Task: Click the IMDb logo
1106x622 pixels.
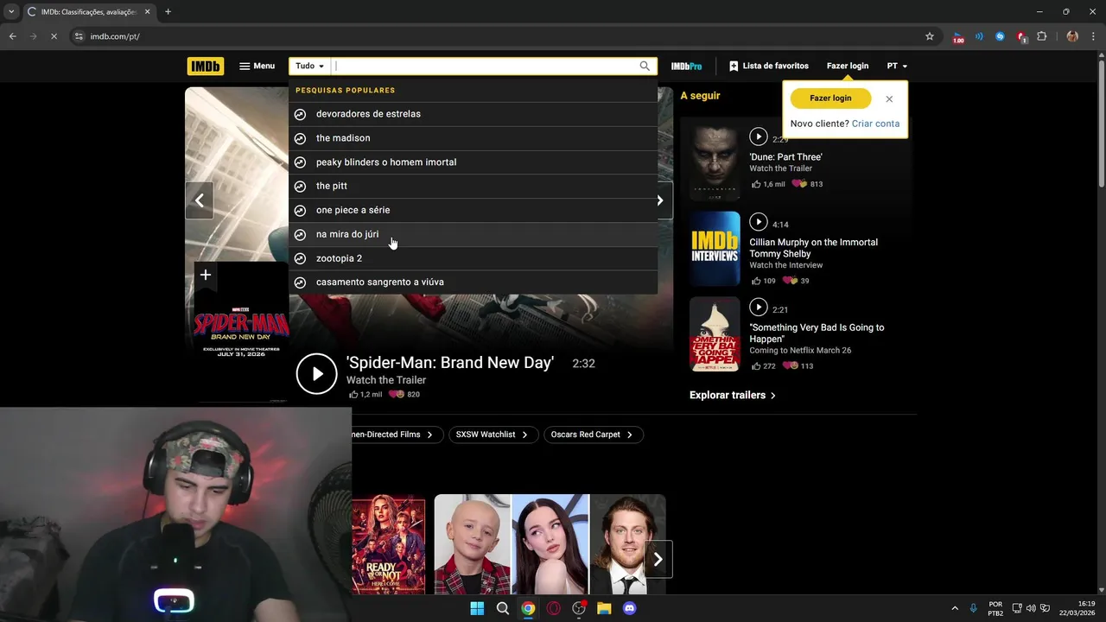Action: tap(205, 66)
